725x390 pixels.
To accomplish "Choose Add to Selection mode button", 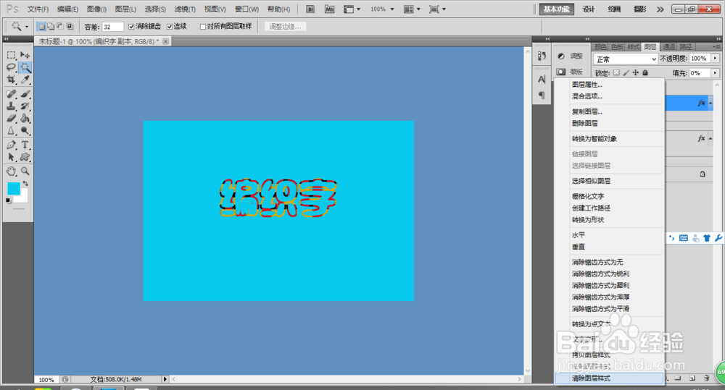I will point(51,27).
